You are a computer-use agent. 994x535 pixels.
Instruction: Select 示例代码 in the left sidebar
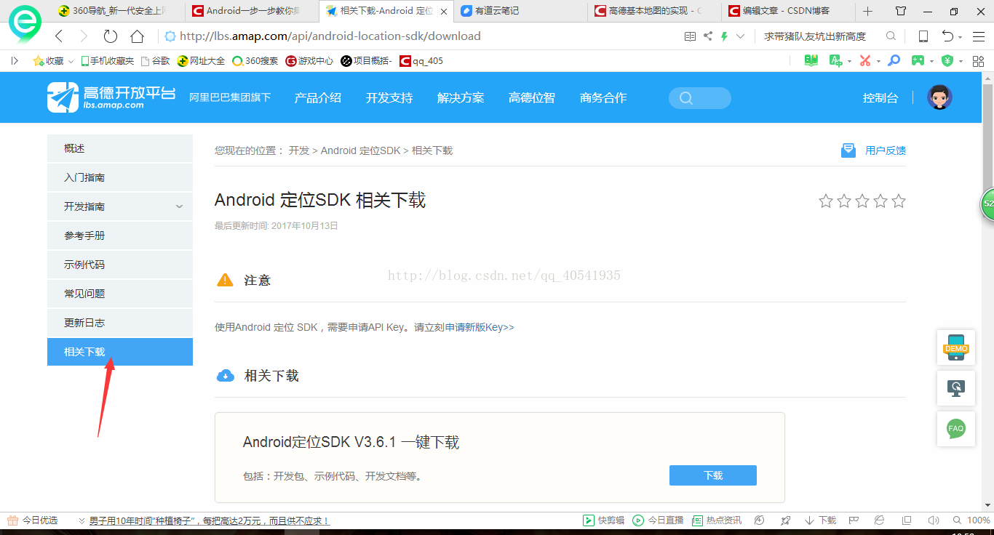[120, 265]
